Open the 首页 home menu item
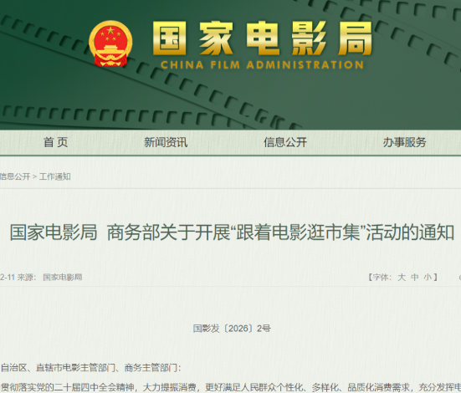The width and height of the screenshot is (461, 393). tap(56, 142)
